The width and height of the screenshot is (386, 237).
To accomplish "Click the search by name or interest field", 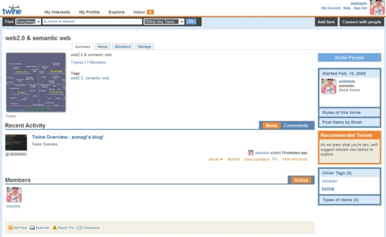I will 92,22.
